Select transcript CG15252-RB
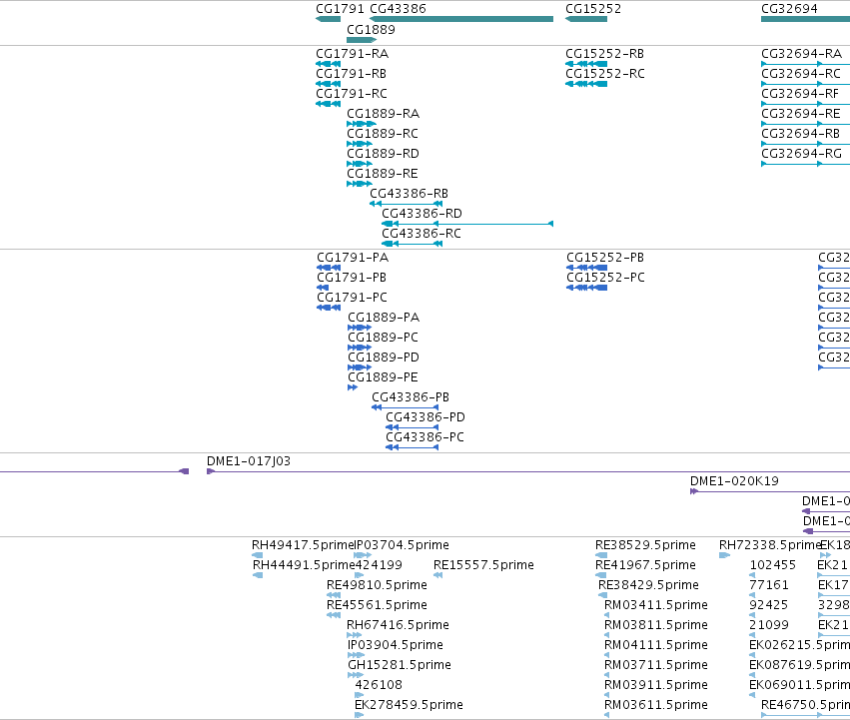Viewport: 850px width, 720px height. pyautogui.click(x=586, y=64)
